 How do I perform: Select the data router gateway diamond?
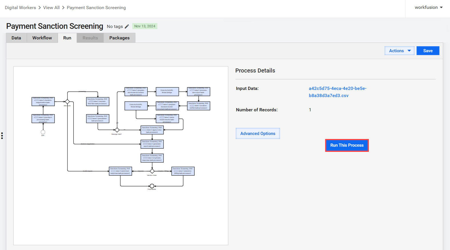pos(67,102)
